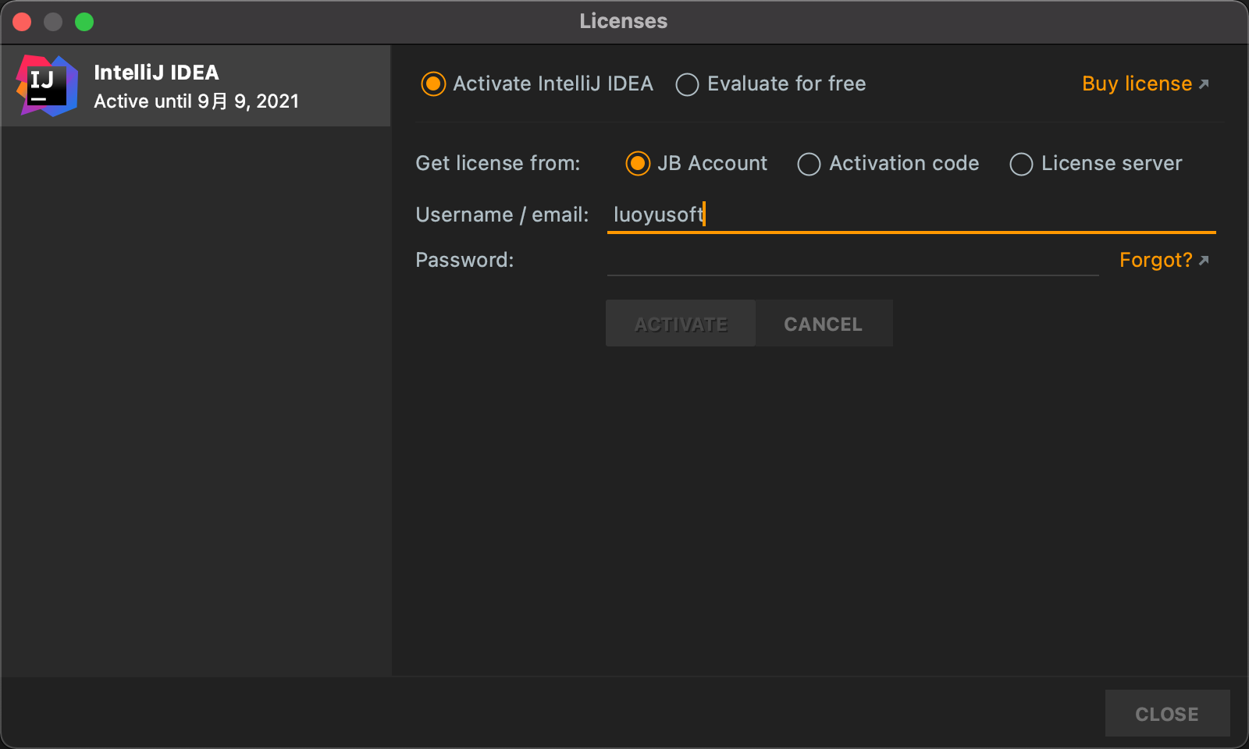This screenshot has height=749, width=1249.
Task: Click the IntelliJ IDEA logo icon
Action: (47, 85)
